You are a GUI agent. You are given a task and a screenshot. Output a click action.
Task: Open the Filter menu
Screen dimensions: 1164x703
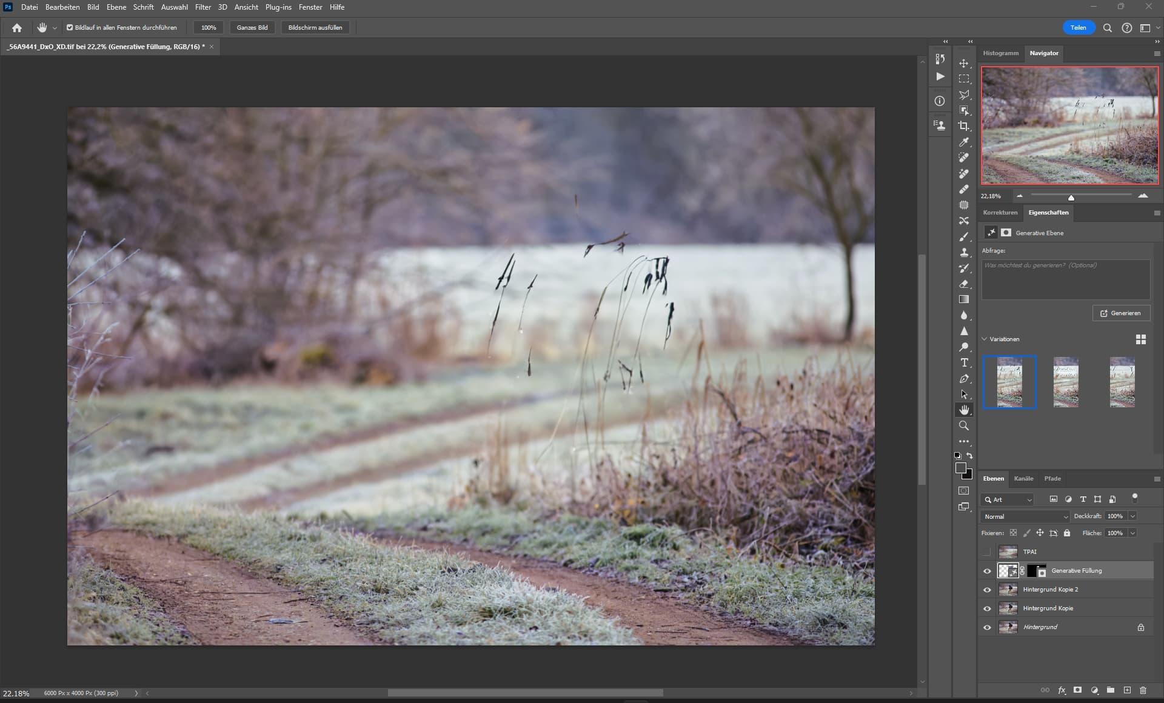pos(203,7)
